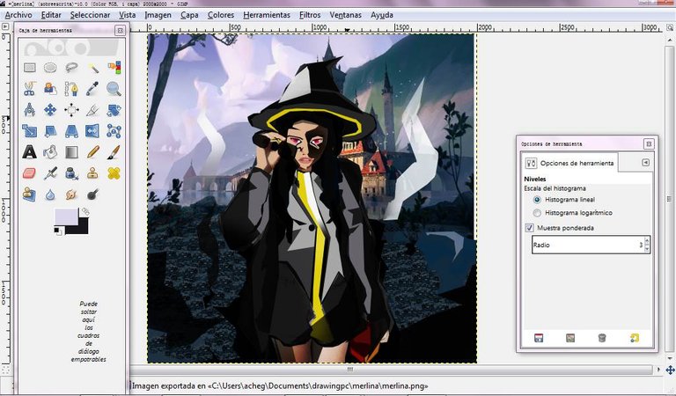Open the Capa menu
Screen dimensions: 676x396
pos(189,15)
